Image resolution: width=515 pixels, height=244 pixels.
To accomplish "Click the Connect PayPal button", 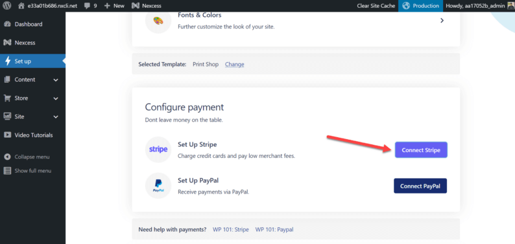I will click(x=420, y=186).
